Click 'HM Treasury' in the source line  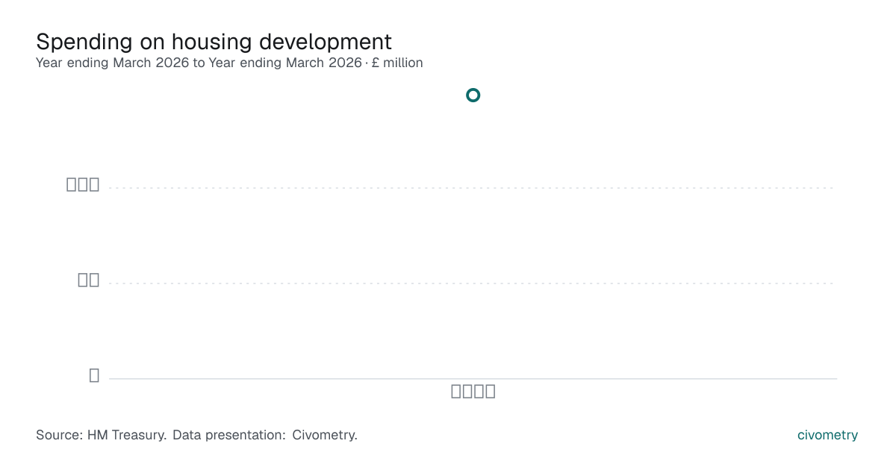(x=127, y=435)
